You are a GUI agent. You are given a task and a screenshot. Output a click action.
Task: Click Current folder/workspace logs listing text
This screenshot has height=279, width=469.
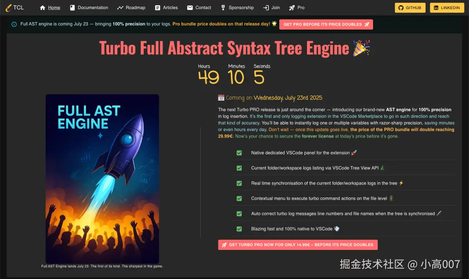tap(315, 168)
